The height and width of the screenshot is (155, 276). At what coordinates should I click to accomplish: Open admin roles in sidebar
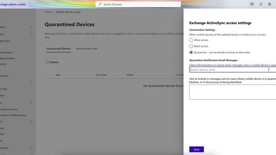click(x=4, y=89)
